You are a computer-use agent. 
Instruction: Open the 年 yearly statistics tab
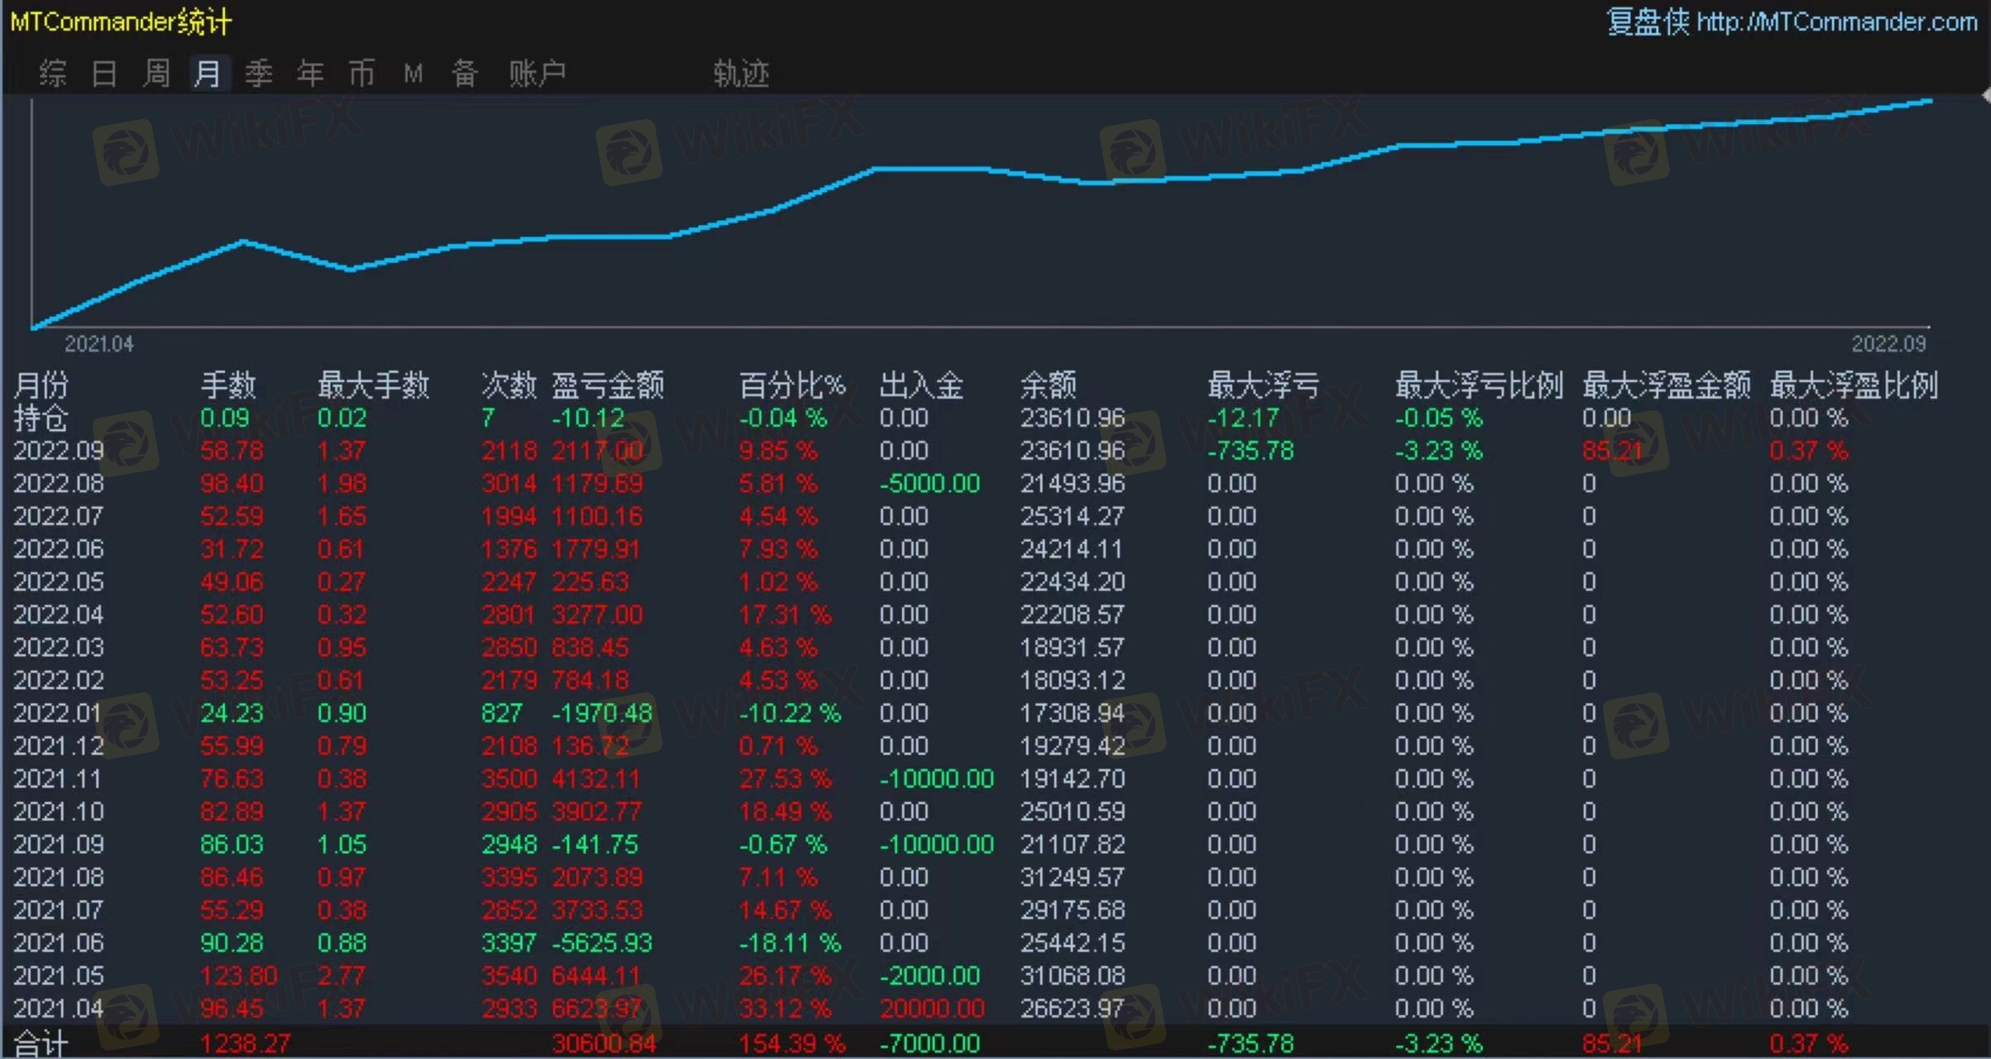click(x=310, y=74)
